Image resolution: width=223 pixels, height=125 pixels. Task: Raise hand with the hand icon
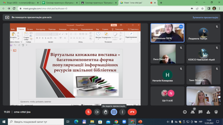click(x=105, y=112)
